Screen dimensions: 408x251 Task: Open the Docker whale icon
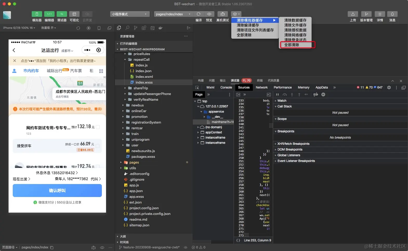pyautogui.click(x=161, y=28)
